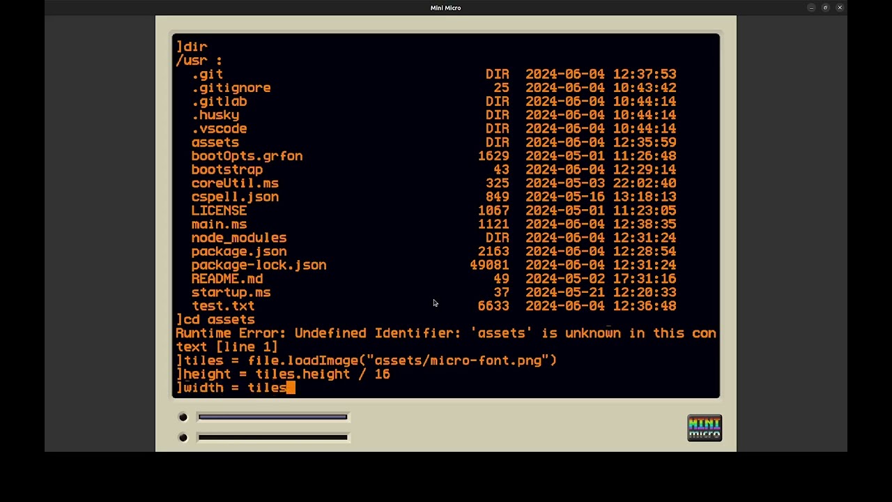Viewport: 892px width, 502px height.
Task: Select 'bootOpts.grfon' file entry
Action: coord(247,156)
